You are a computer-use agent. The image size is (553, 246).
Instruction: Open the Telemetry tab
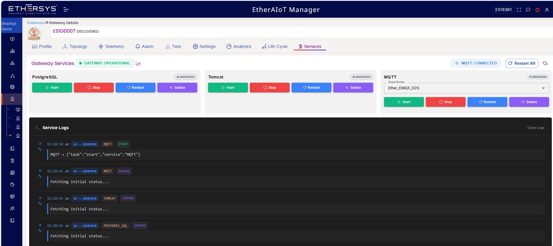(111, 46)
